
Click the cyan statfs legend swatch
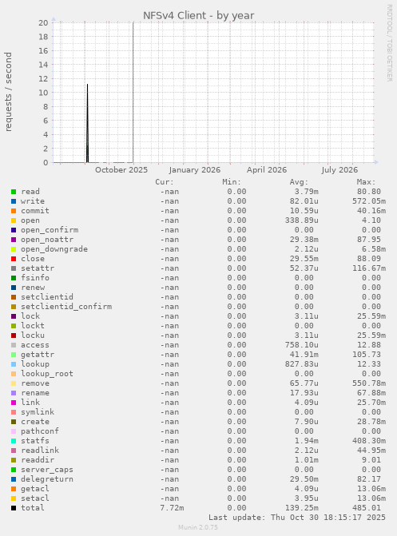click(14, 441)
